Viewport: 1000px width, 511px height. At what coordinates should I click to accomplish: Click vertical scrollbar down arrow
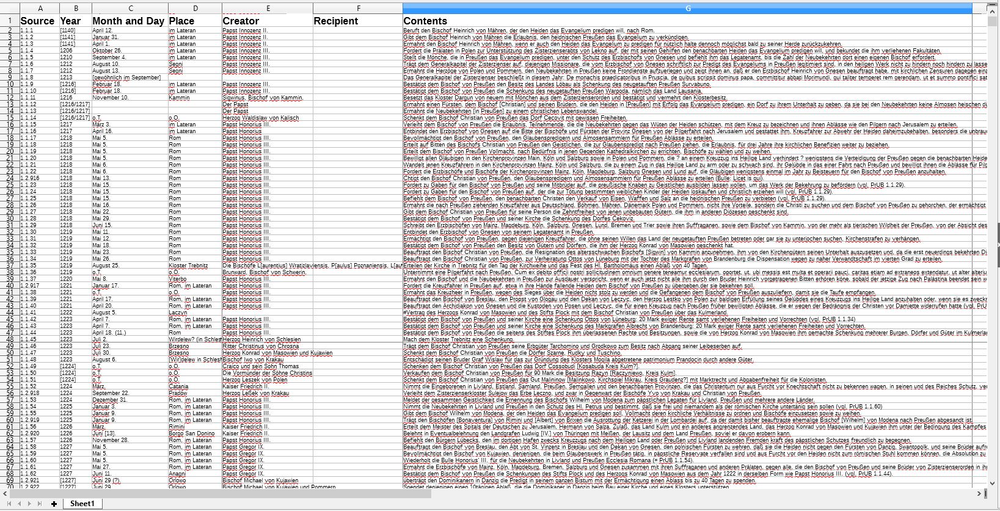pyautogui.click(x=993, y=484)
